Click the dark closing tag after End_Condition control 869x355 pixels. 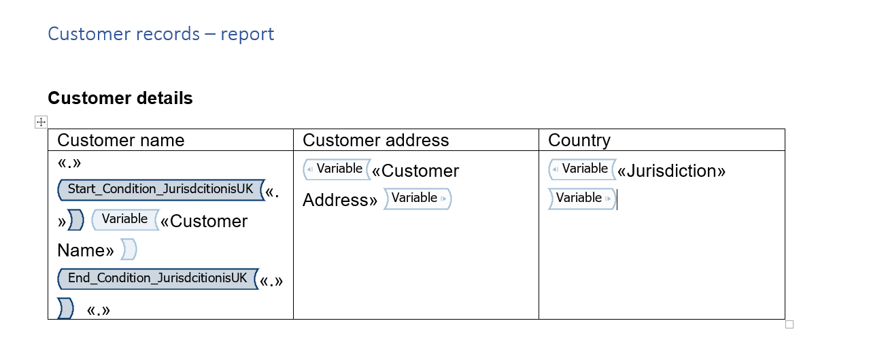65,308
